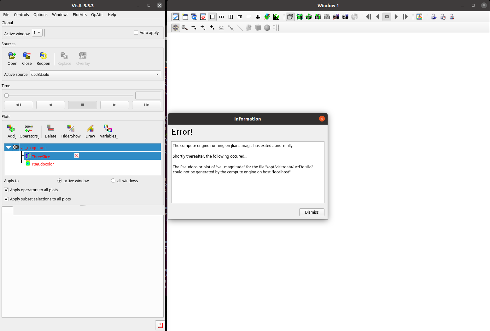Click the Close source icon
The width and height of the screenshot is (490, 331).
(x=27, y=56)
